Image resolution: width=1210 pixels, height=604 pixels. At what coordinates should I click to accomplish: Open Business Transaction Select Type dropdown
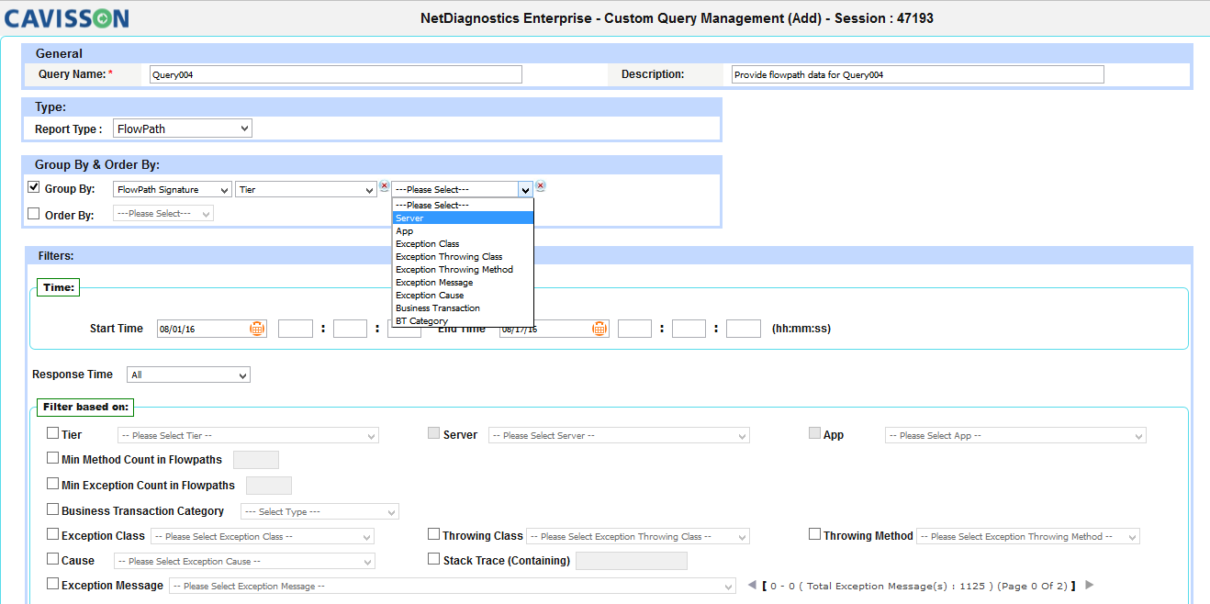319,511
